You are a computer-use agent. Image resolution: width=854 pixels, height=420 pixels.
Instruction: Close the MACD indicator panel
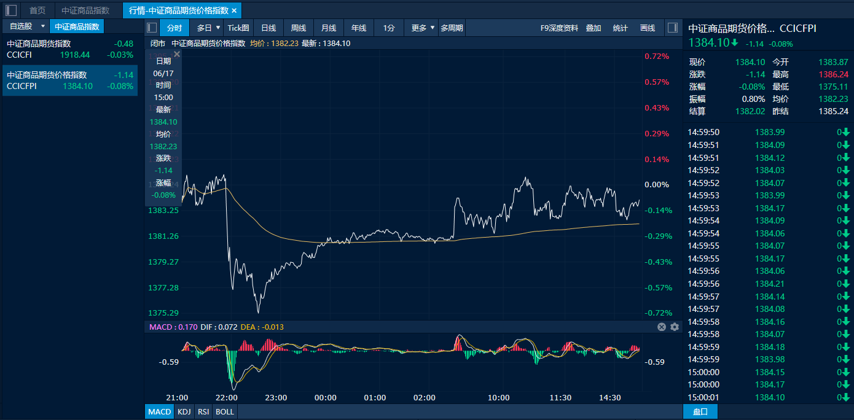(662, 327)
